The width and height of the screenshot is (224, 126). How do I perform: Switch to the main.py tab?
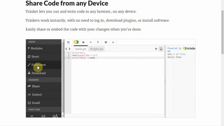point(81,49)
